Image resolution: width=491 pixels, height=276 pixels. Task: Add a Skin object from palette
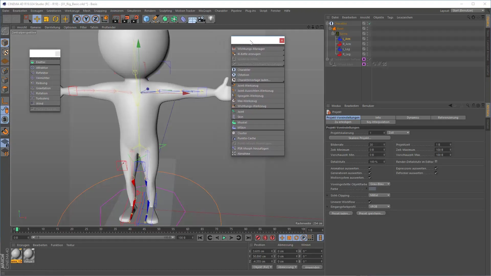[x=258, y=117]
